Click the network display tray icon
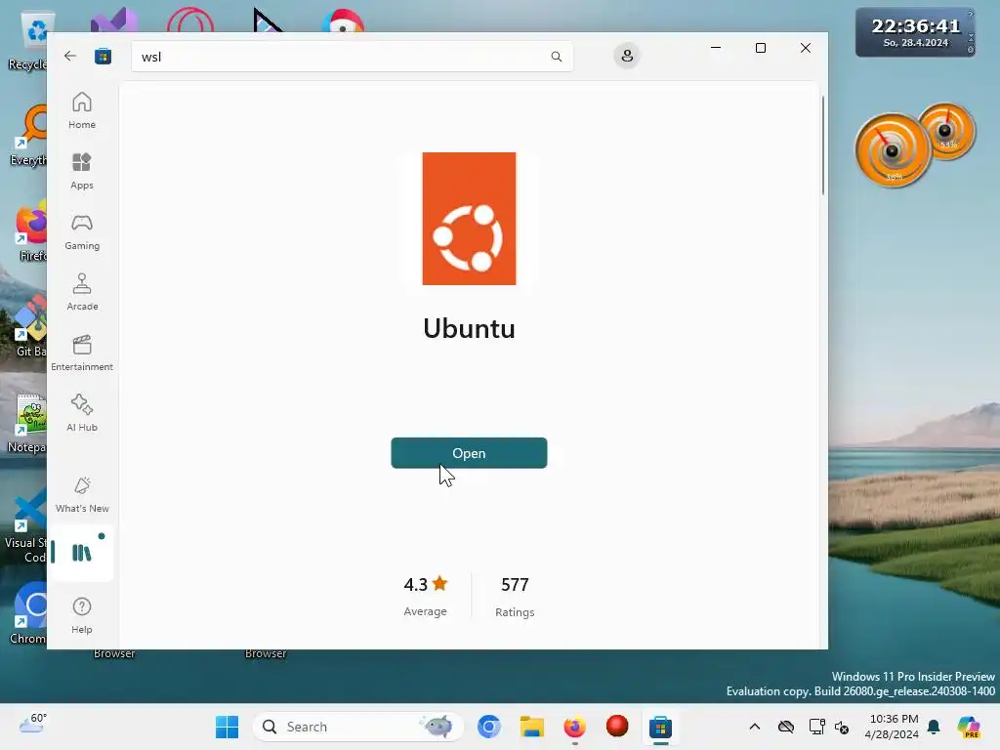Screen dimensions: 1000x750 816,727
